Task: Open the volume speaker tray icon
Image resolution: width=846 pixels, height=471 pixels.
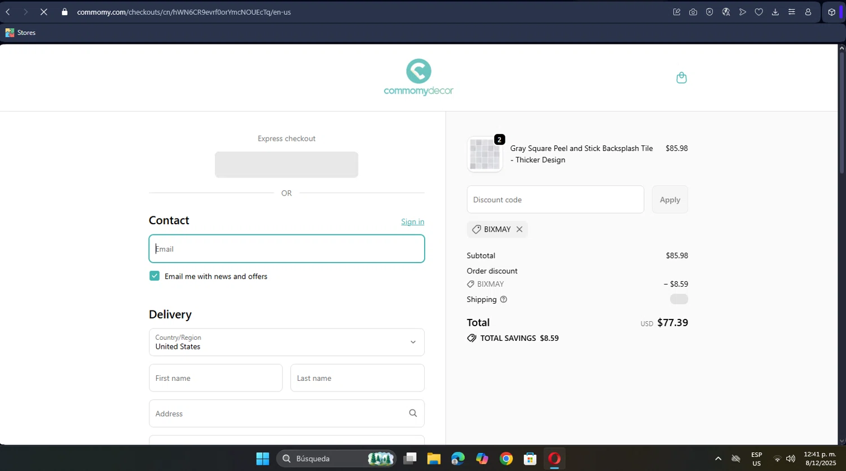Action: (x=791, y=459)
